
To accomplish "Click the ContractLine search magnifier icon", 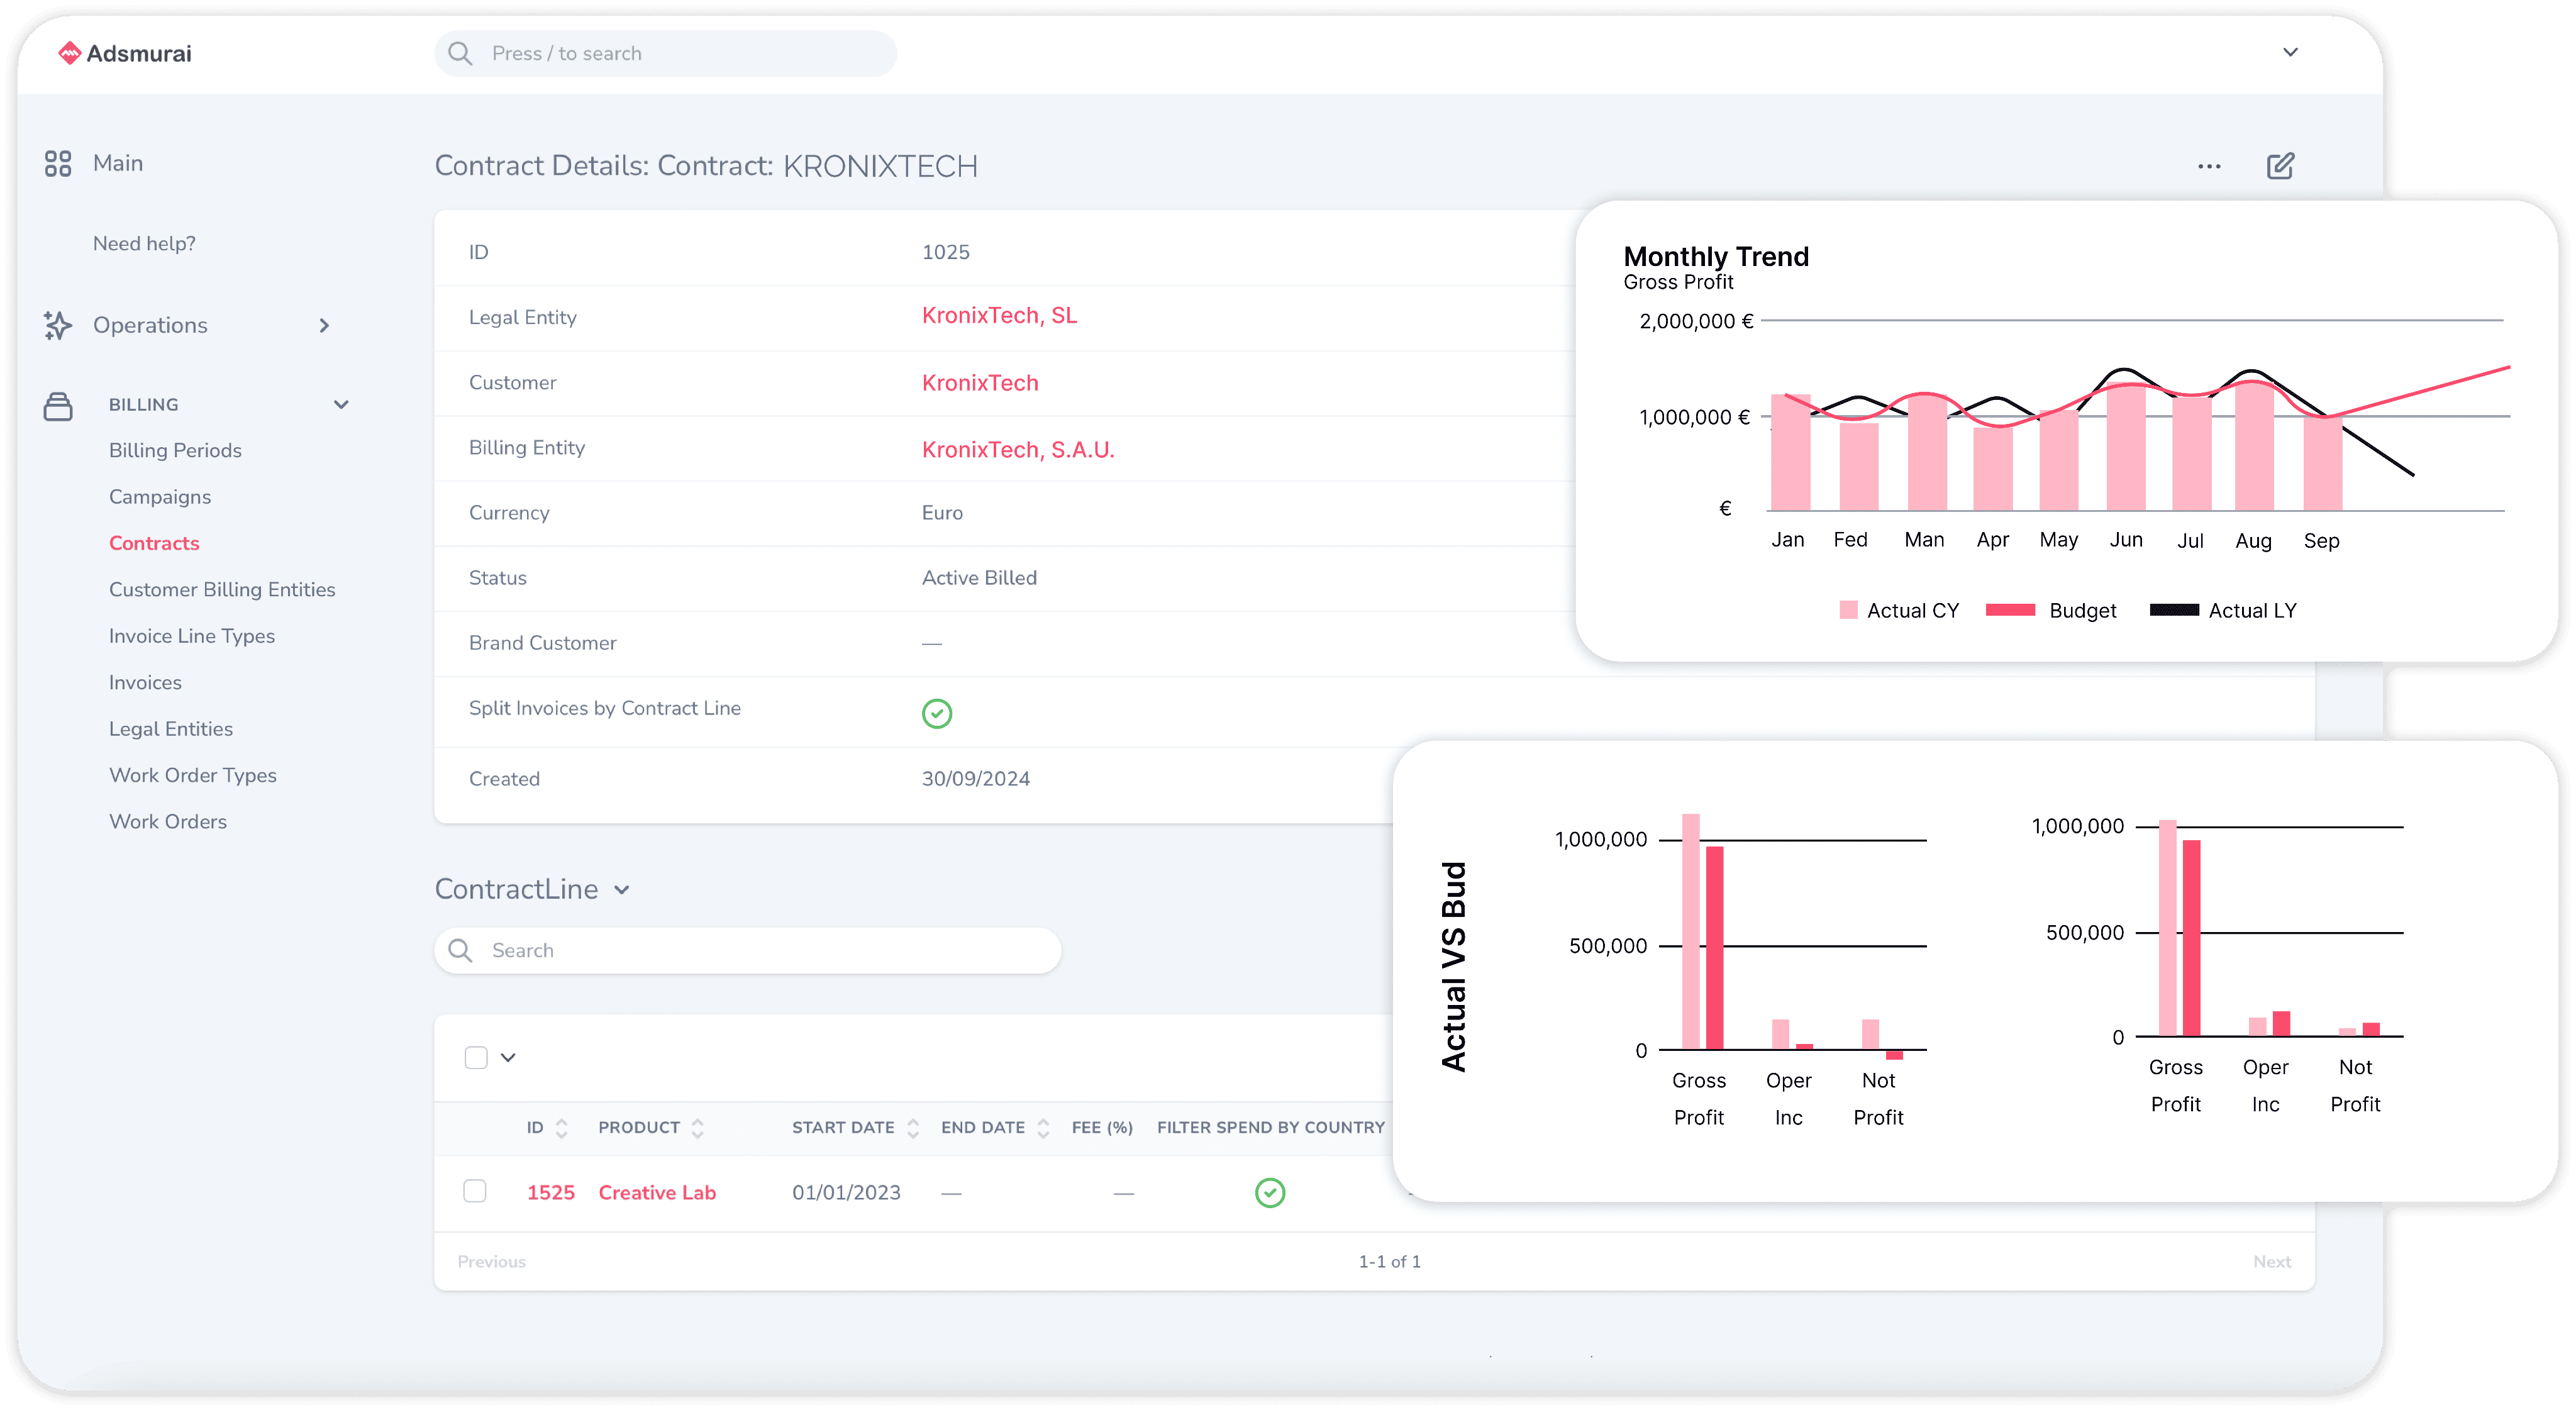I will click(x=460, y=950).
